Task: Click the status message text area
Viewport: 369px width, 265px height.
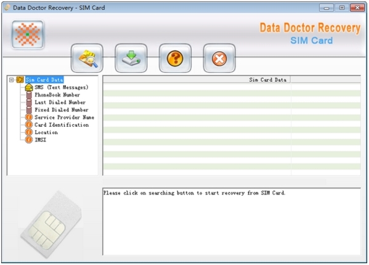Action: pos(232,221)
